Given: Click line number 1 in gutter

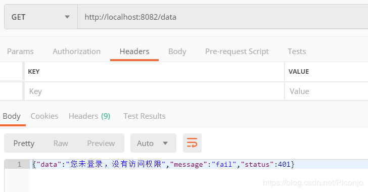Looking at the screenshot, I should pyautogui.click(x=19, y=164).
